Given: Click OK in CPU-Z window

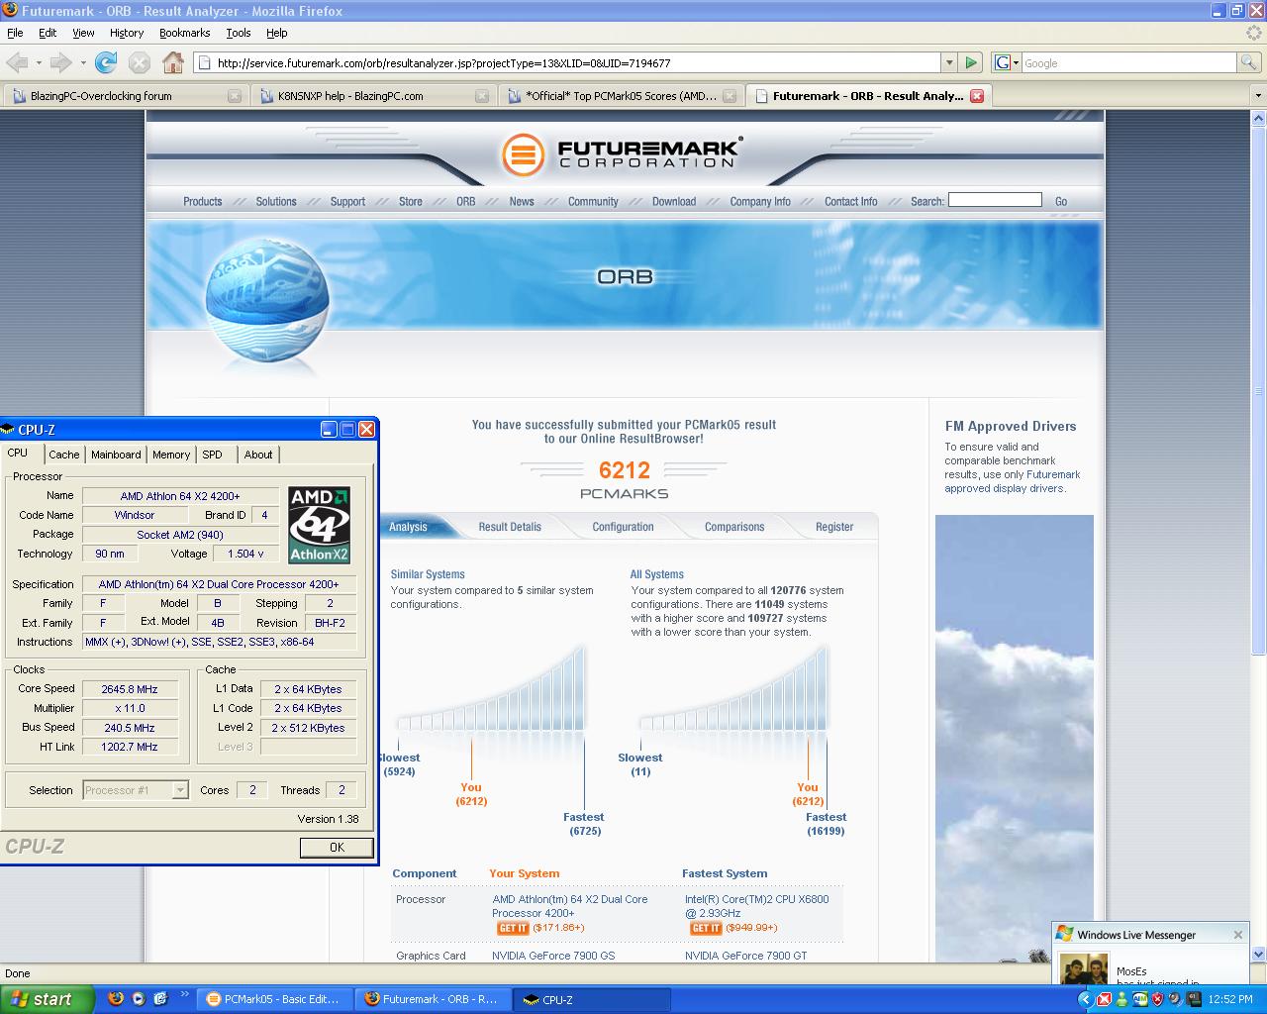Looking at the screenshot, I should click(337, 848).
